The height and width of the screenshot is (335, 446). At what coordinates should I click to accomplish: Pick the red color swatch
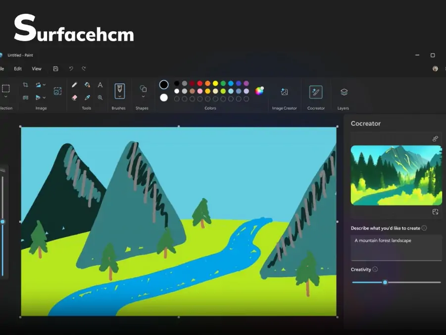click(x=200, y=84)
